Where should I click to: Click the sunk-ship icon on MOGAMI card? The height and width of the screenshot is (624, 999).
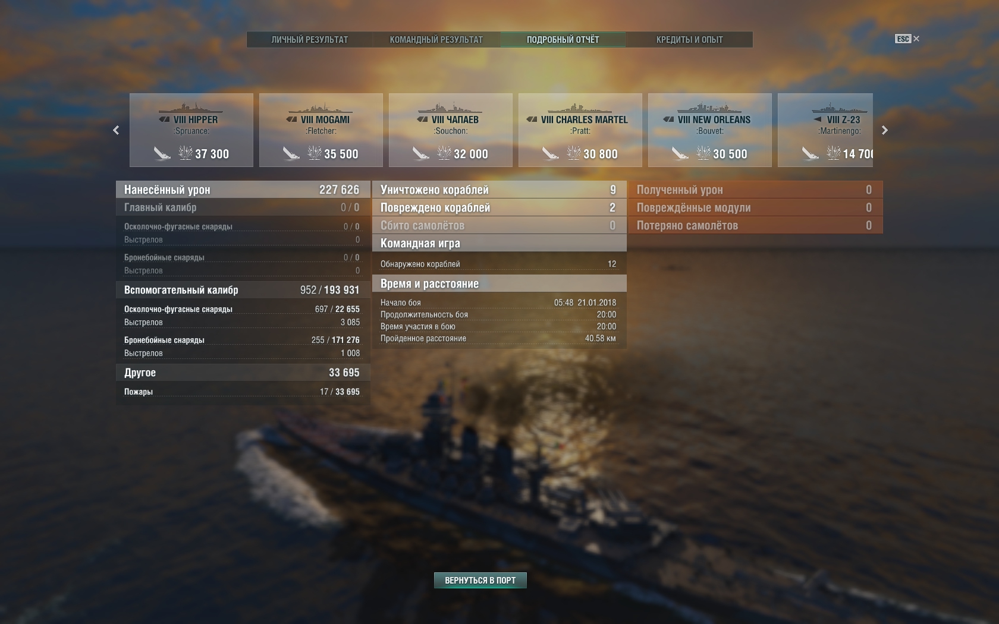coord(291,153)
